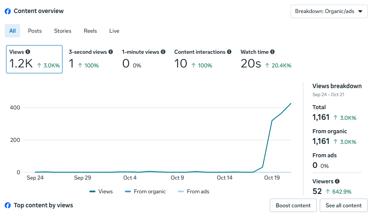Toggle the Views series in chart legend
The width and height of the screenshot is (373, 223).
point(101,192)
